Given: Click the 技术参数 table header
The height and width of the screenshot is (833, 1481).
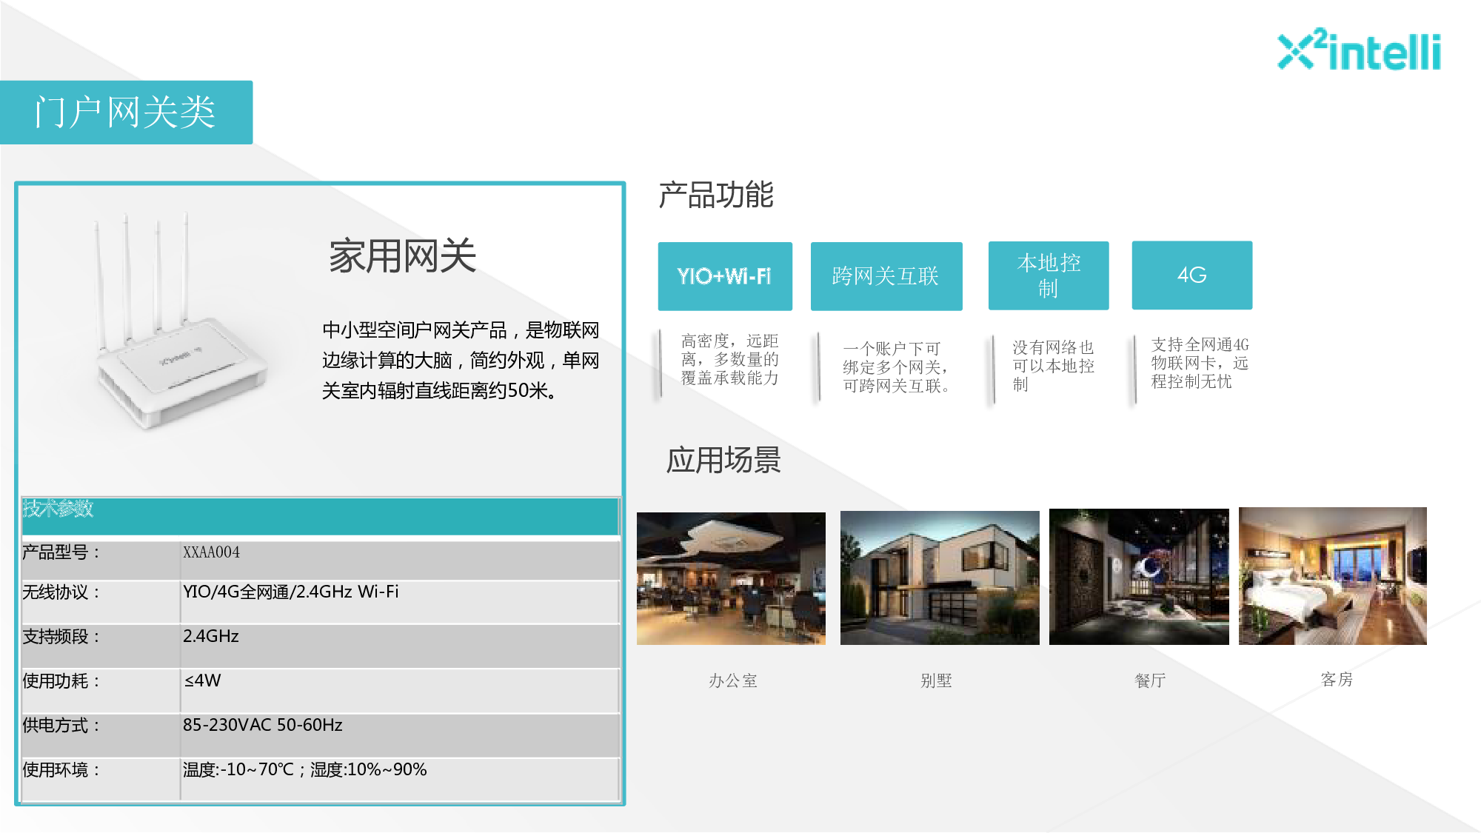Looking at the screenshot, I should (321, 516).
